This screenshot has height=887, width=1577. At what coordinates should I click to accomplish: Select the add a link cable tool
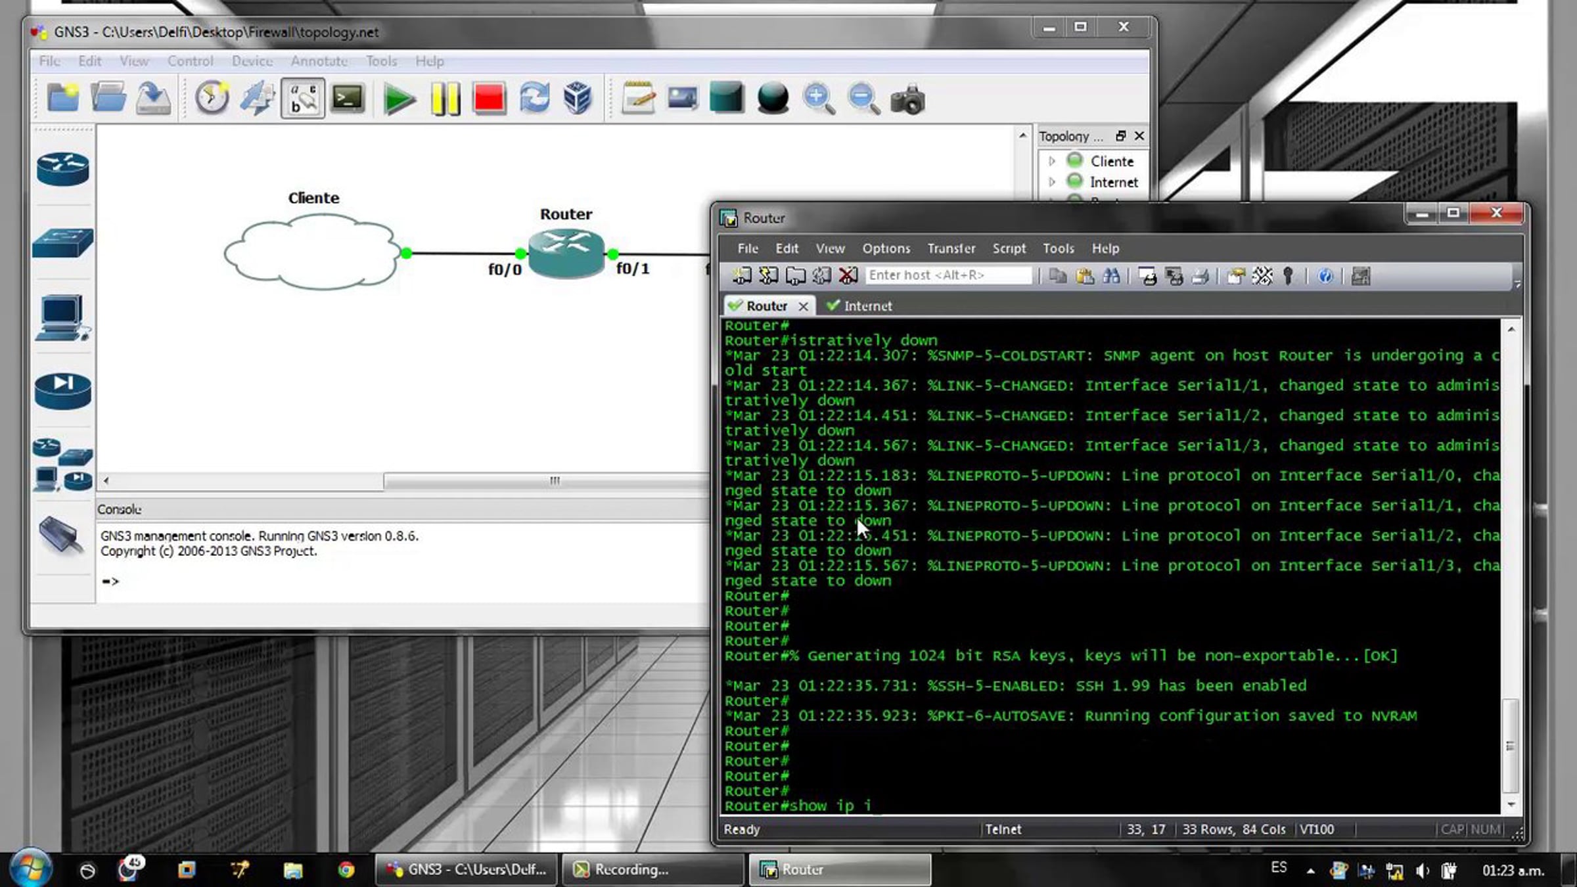pyautogui.click(x=61, y=535)
